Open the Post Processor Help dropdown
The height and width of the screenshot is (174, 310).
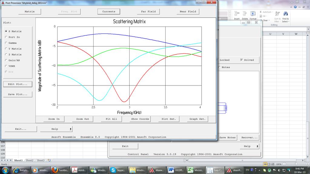click(x=56, y=129)
